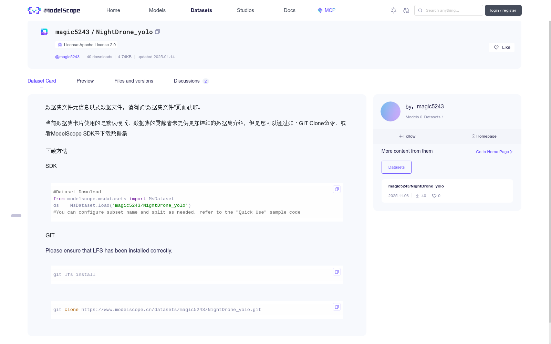Image resolution: width=551 pixels, height=344 pixels.
Task: Click the plus icon next to Follow
Action: click(x=401, y=136)
